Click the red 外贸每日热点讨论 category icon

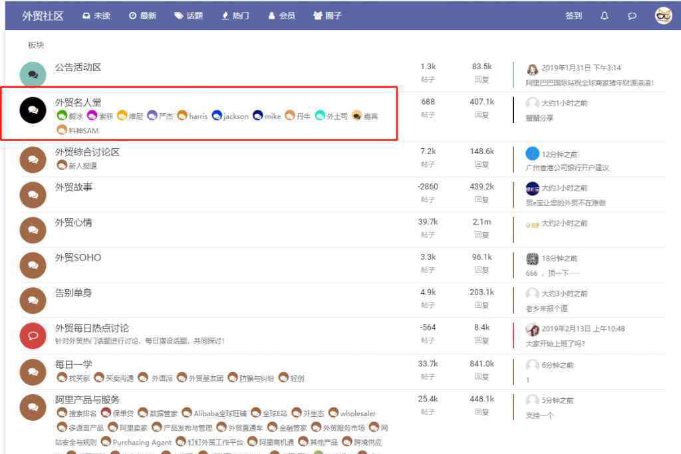click(33, 336)
